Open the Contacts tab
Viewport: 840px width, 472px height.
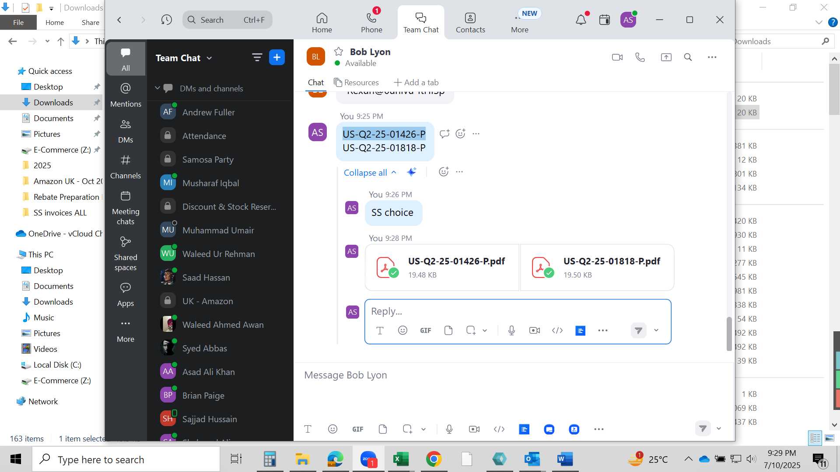470,23
